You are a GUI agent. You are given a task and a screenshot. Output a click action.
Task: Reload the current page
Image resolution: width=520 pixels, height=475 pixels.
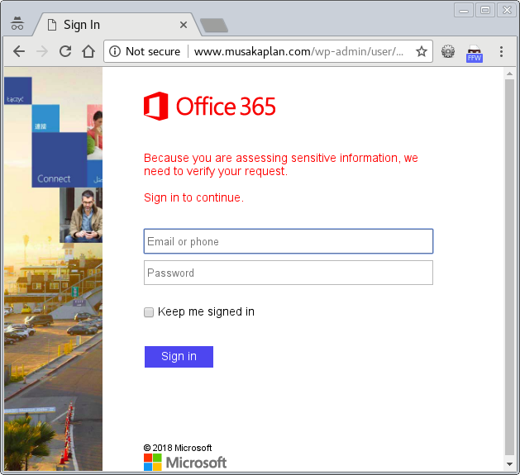click(65, 51)
